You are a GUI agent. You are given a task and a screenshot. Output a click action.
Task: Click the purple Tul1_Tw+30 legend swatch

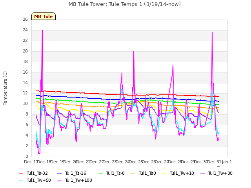click(202, 174)
